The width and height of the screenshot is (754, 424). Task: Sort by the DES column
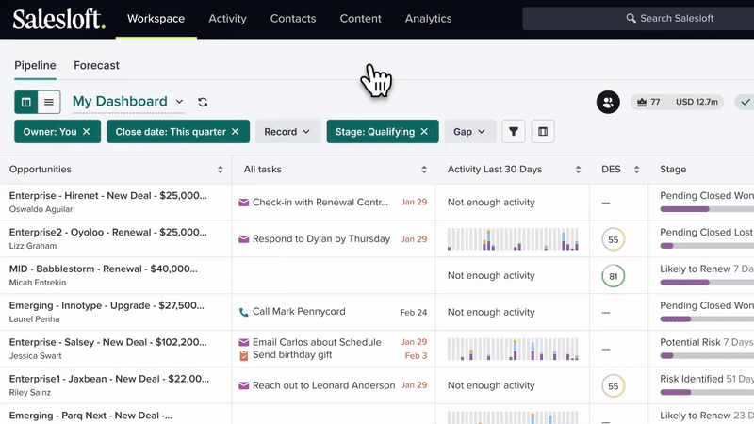click(x=637, y=170)
